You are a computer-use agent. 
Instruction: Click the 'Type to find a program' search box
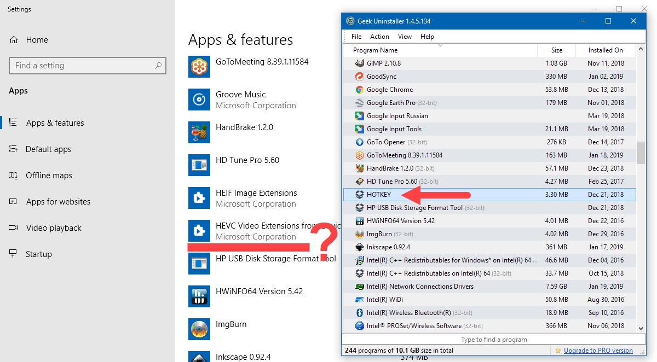494,340
